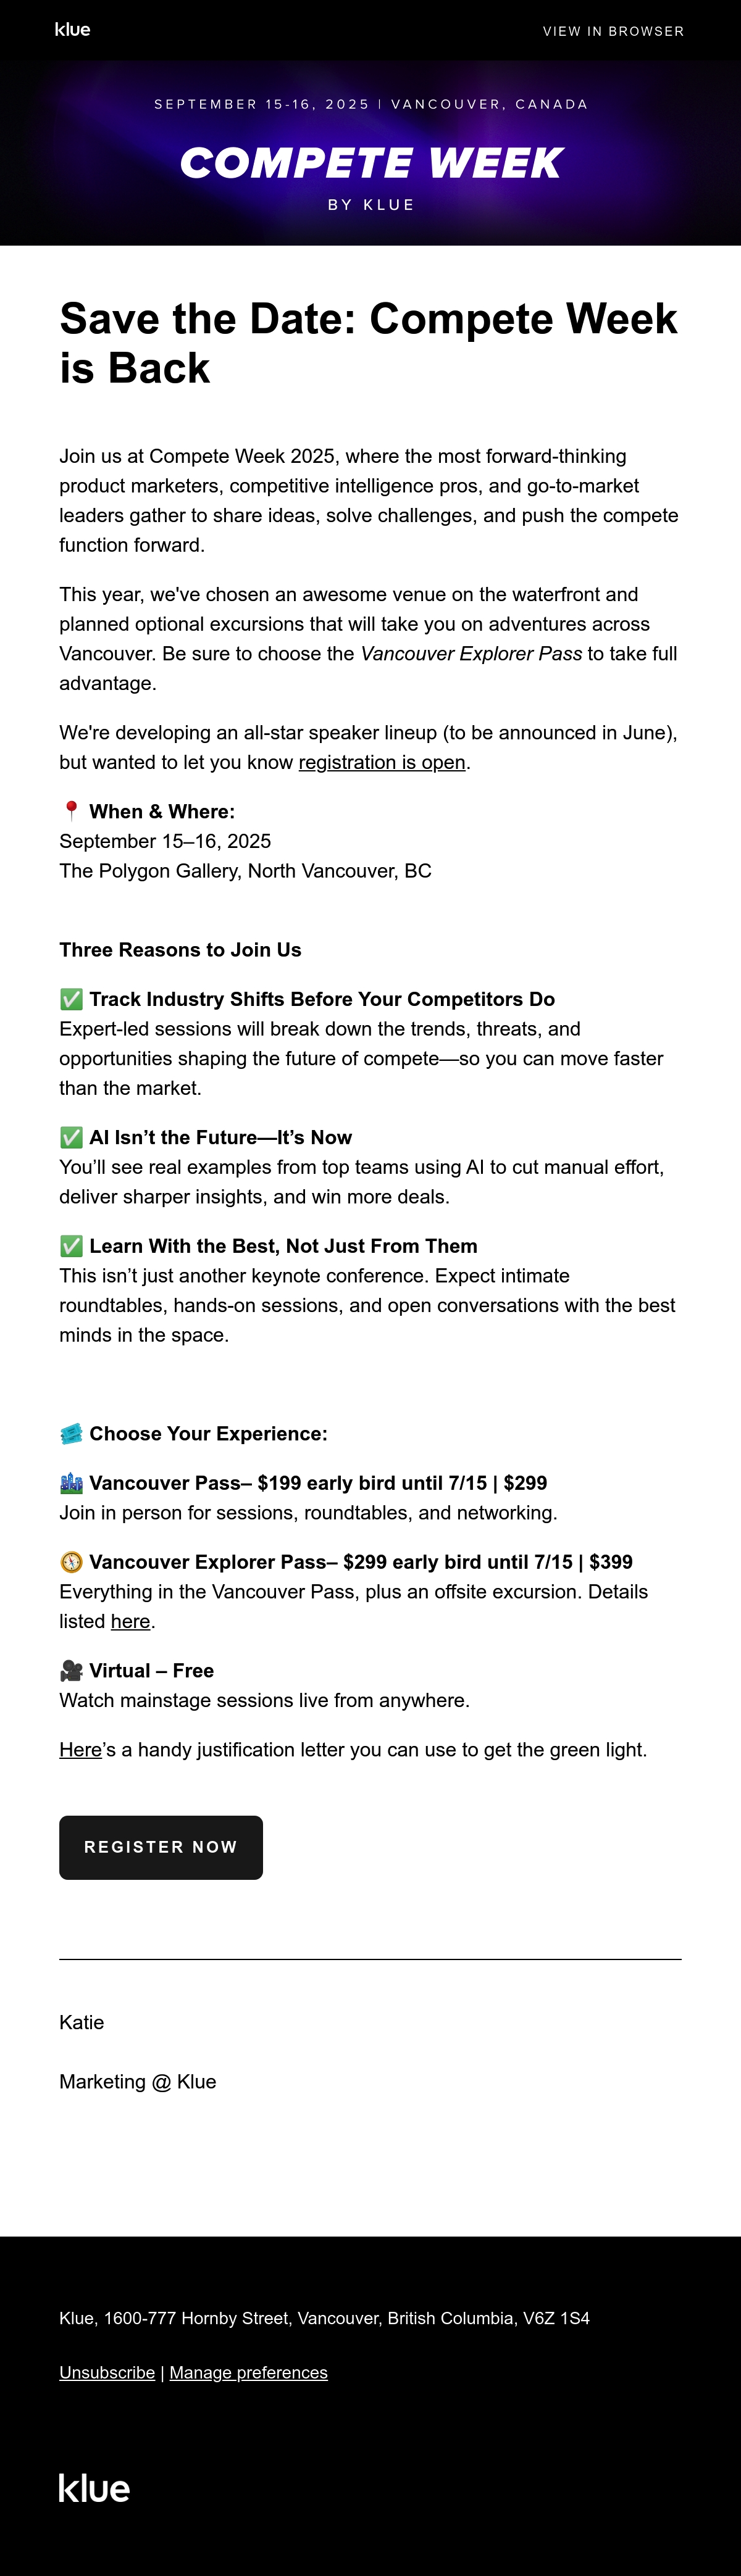This screenshot has height=2576, width=741.
Task: Click the Unsubscribe link
Action: 107,2372
